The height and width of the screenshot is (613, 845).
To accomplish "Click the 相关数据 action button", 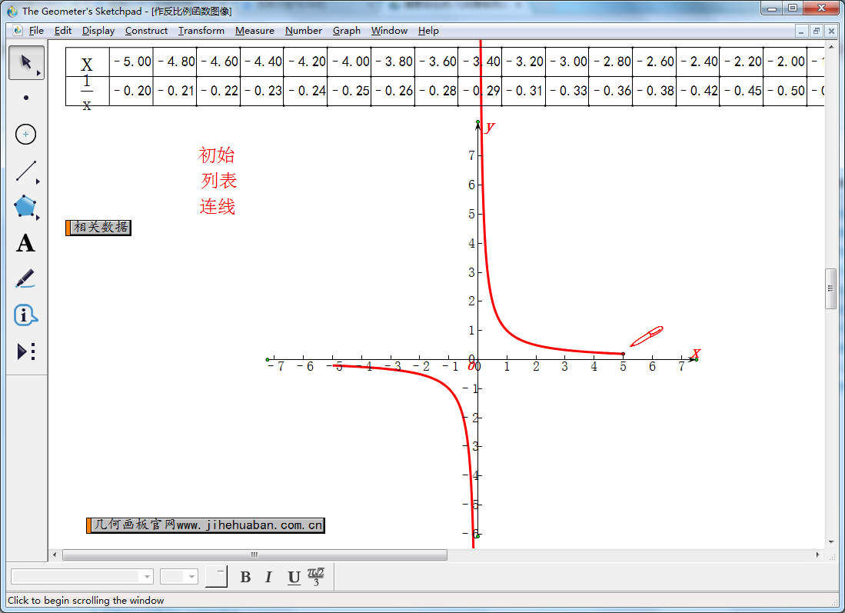I will [x=98, y=228].
